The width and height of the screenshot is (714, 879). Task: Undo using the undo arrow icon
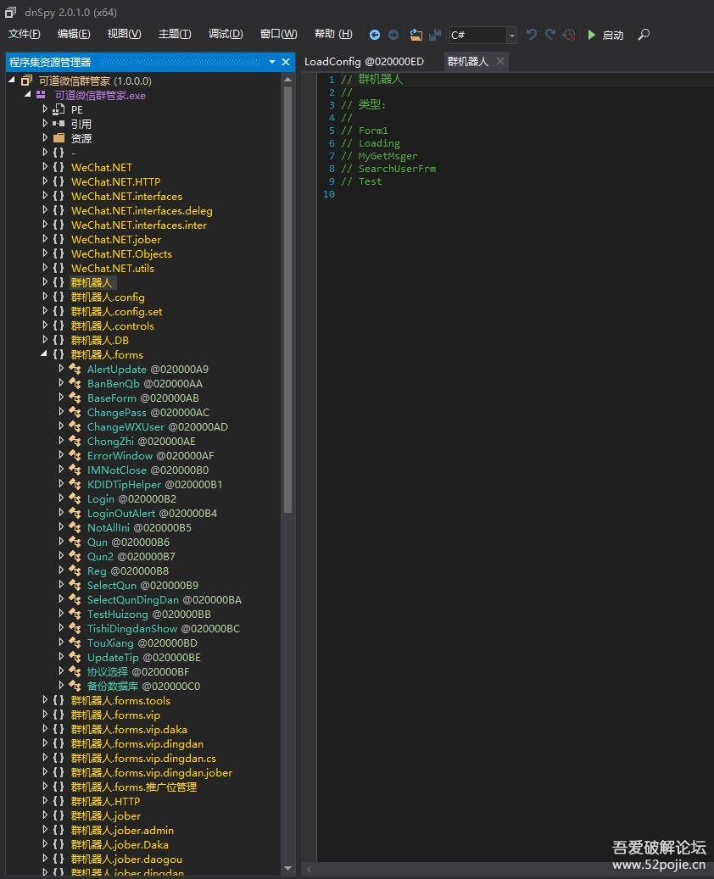(x=531, y=35)
